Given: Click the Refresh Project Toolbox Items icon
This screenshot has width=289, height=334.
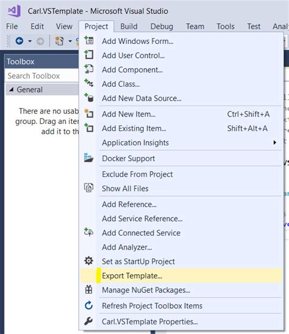Looking at the screenshot, I should (88, 305).
